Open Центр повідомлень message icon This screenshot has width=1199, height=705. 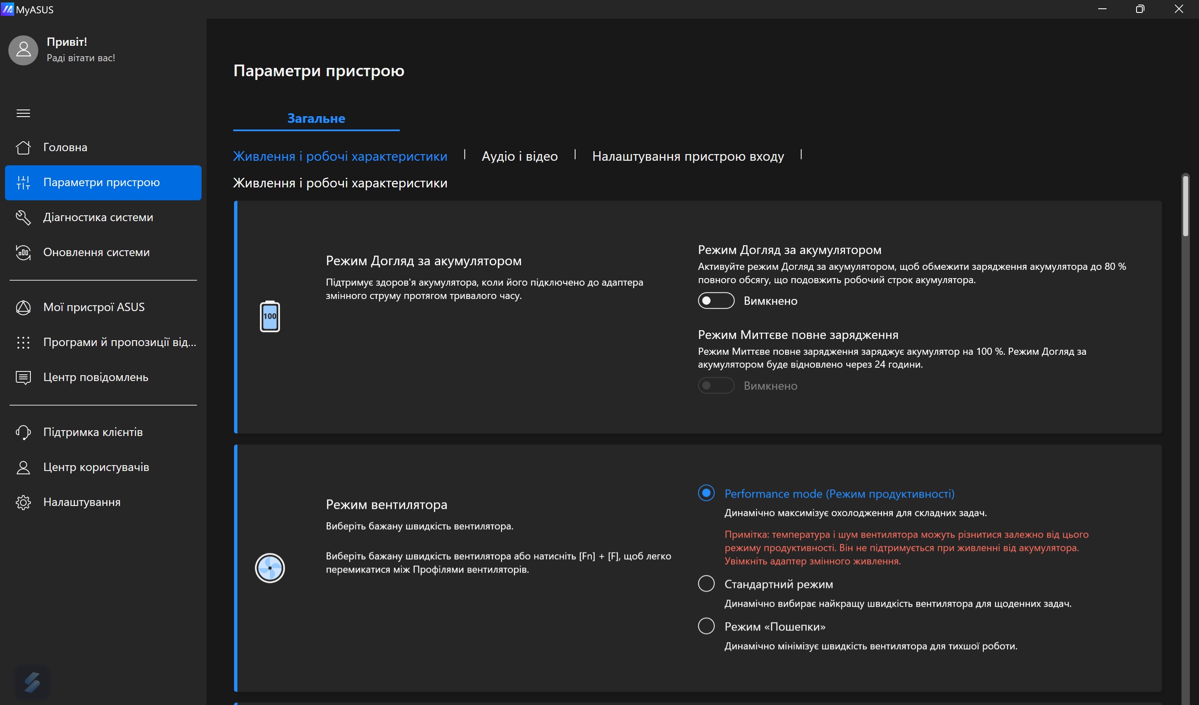(x=23, y=378)
